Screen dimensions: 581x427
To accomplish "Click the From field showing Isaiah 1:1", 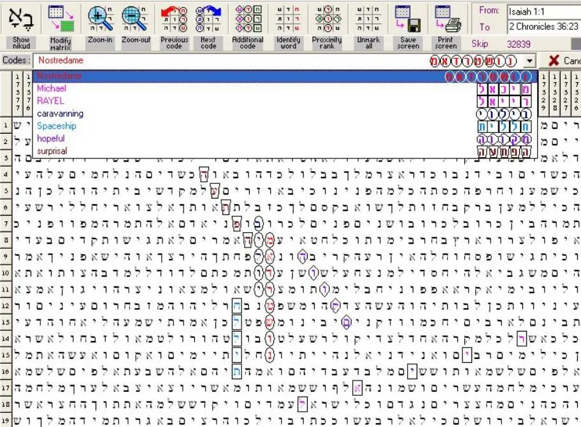I will click(x=543, y=11).
